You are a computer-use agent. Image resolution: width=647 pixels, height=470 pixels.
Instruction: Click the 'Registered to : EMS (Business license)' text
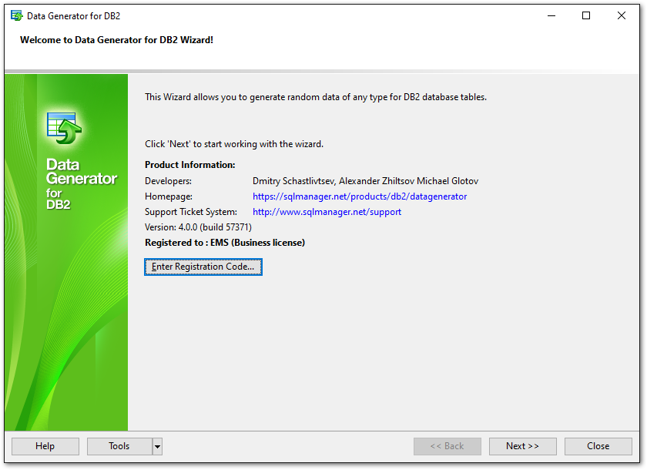pyautogui.click(x=225, y=243)
